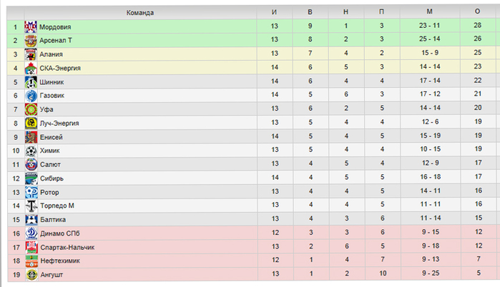This screenshot has width=500, height=287.
Task: Click the Мордовия team logo icon
Action: pos(31,26)
